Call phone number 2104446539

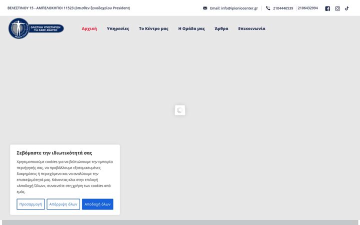click(283, 8)
